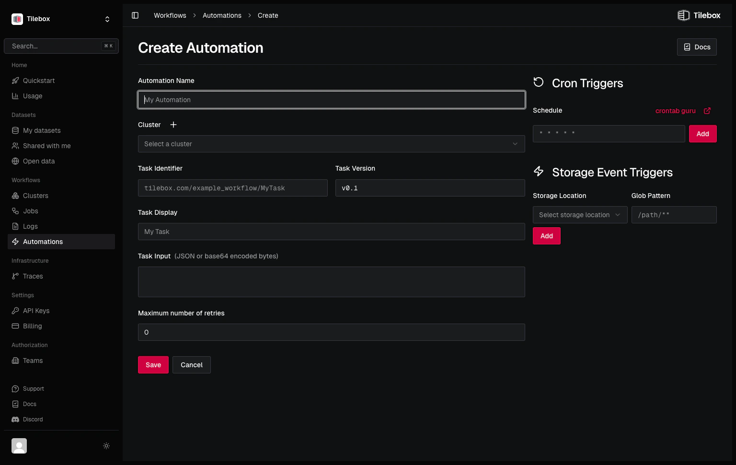
Task: Open Teams page in sidebar
Action: (61, 360)
